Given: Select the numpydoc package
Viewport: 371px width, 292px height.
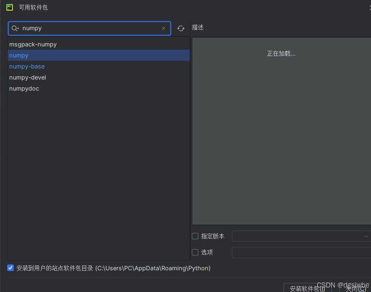Looking at the screenshot, I should tap(24, 88).
